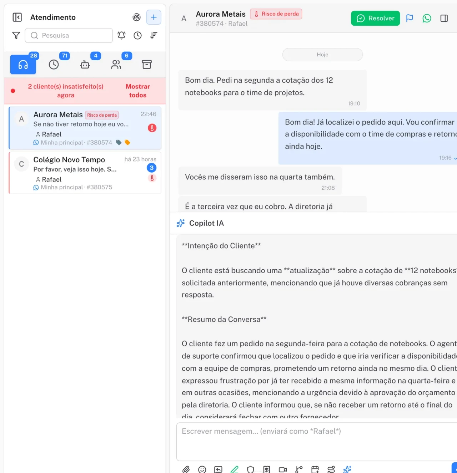Click red thermometer icon on Aurora Metais row

(152, 128)
